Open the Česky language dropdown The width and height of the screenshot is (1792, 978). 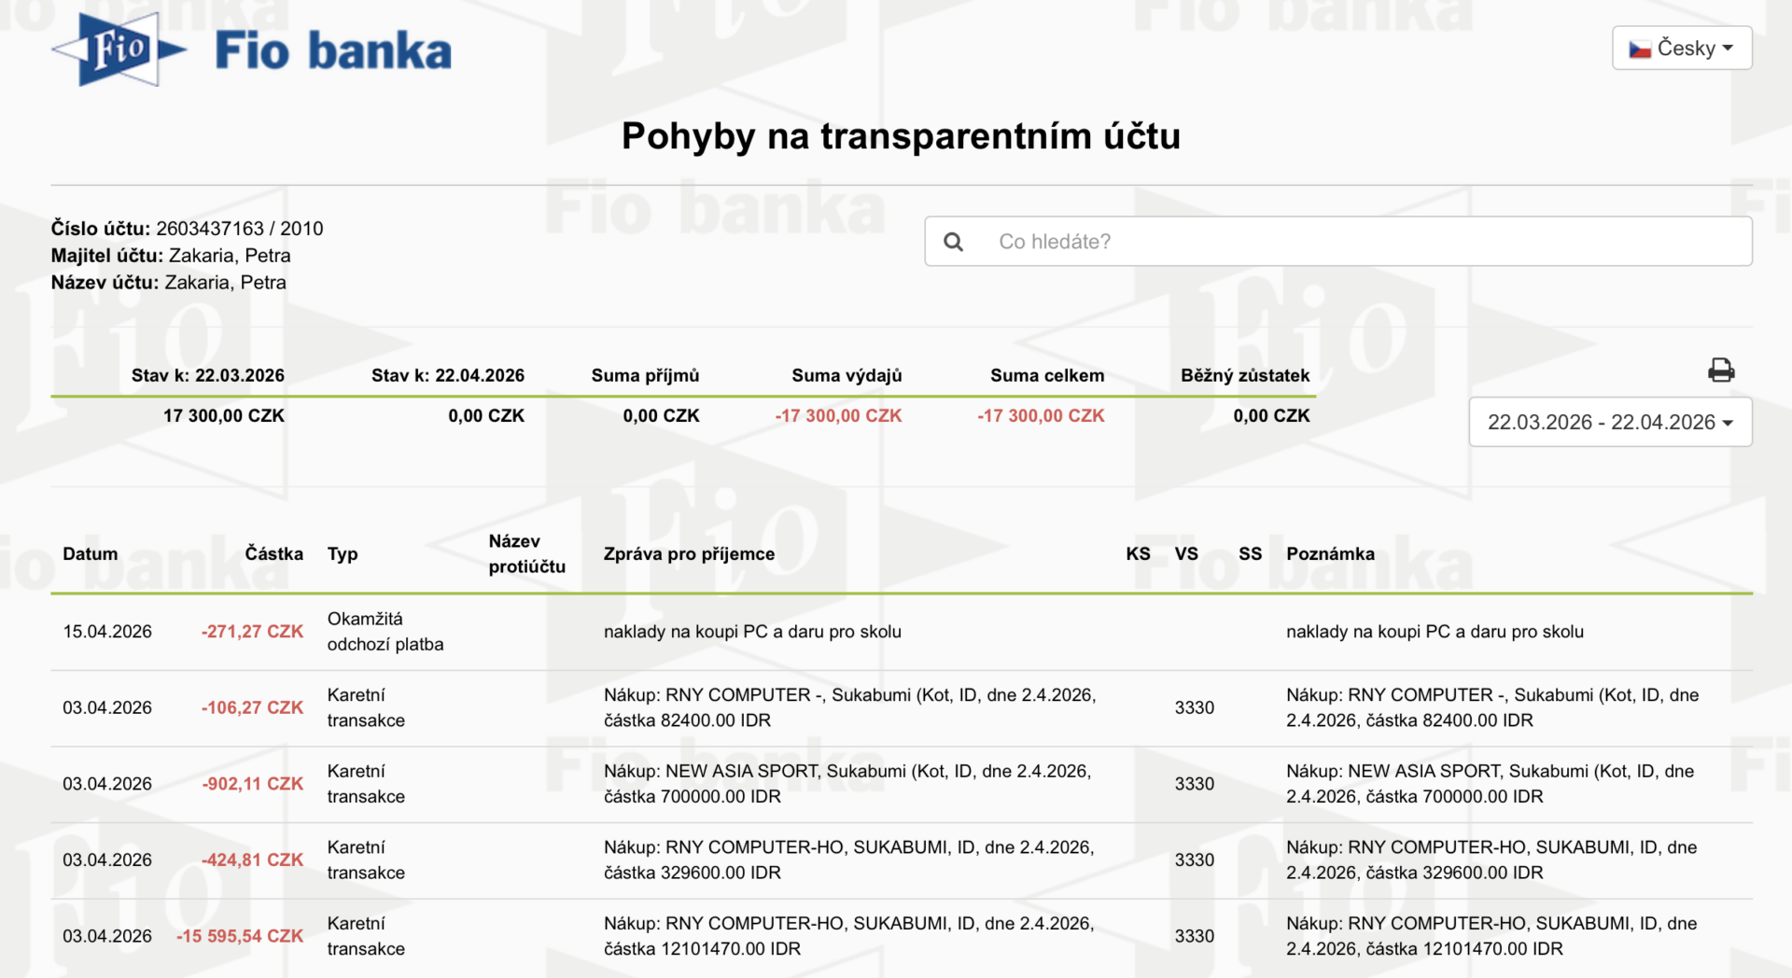[x=1682, y=48]
